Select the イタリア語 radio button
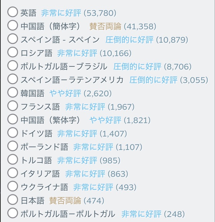215x222 pixels. [12, 174]
